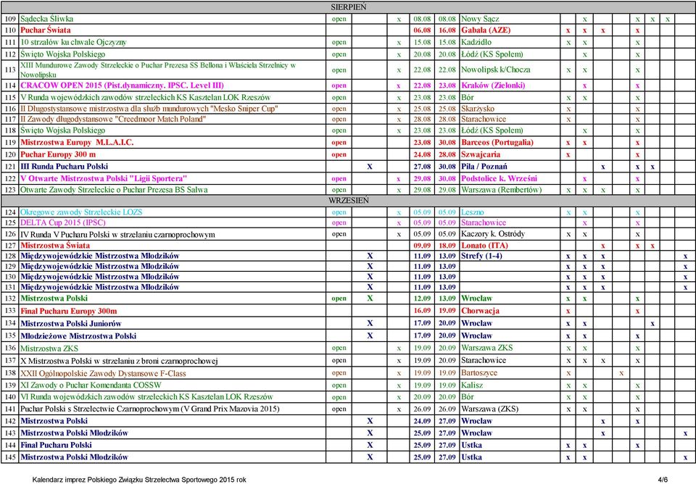696x484 pixels.
Task: Click location Nowy Sącz
Action: click(x=480, y=19)
